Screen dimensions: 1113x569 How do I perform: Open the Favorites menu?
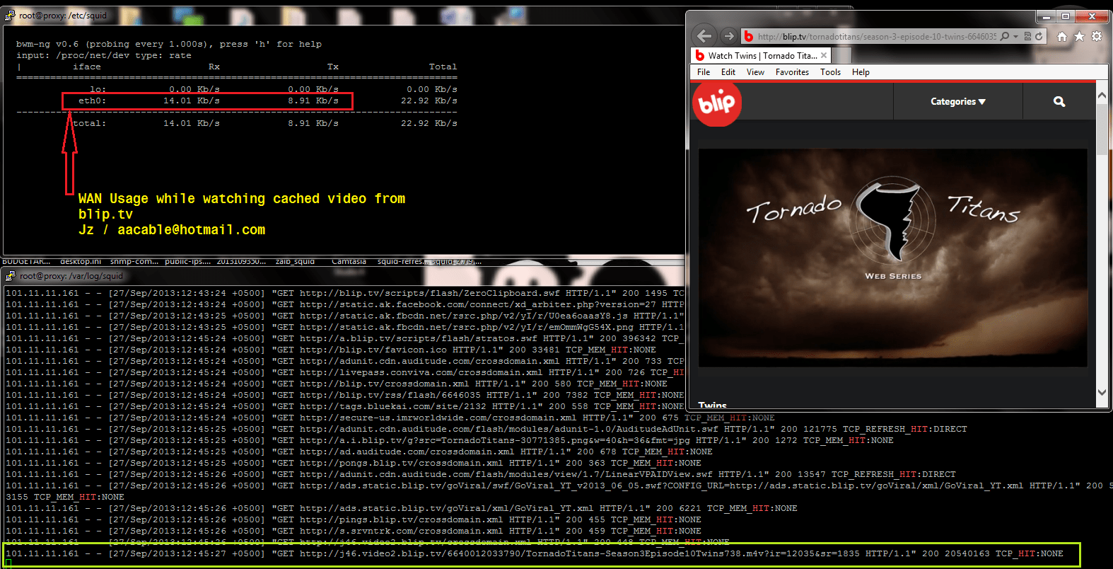pyautogui.click(x=791, y=72)
